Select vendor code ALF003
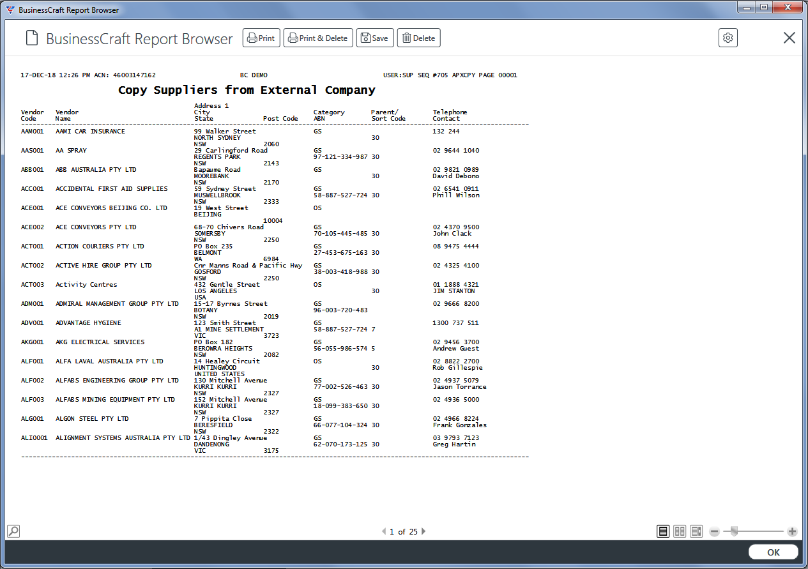The height and width of the screenshot is (569, 808). pyautogui.click(x=33, y=400)
